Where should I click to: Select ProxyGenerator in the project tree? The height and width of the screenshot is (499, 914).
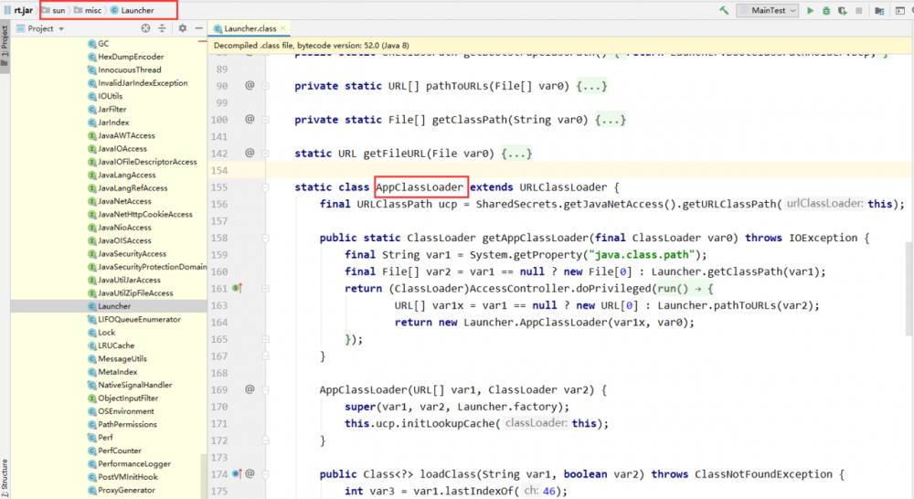pyautogui.click(x=125, y=490)
